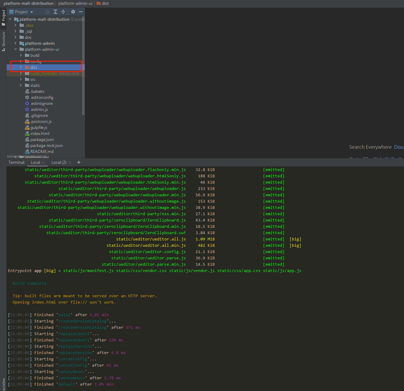Click the Collapse All icon in Project panel
Image resolution: width=404 pixels, height=391 pixels.
[x=63, y=12]
